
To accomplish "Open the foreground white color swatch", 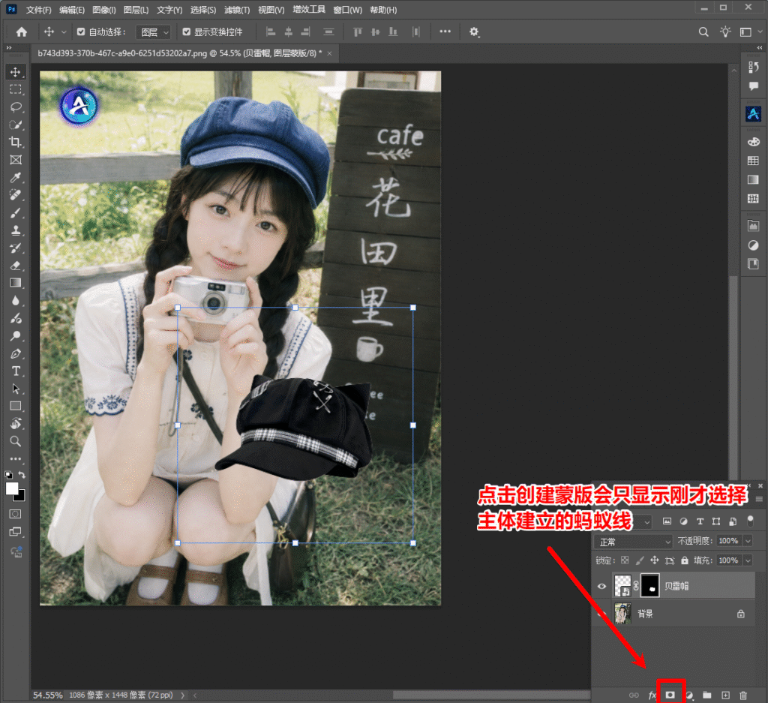I will [12, 488].
